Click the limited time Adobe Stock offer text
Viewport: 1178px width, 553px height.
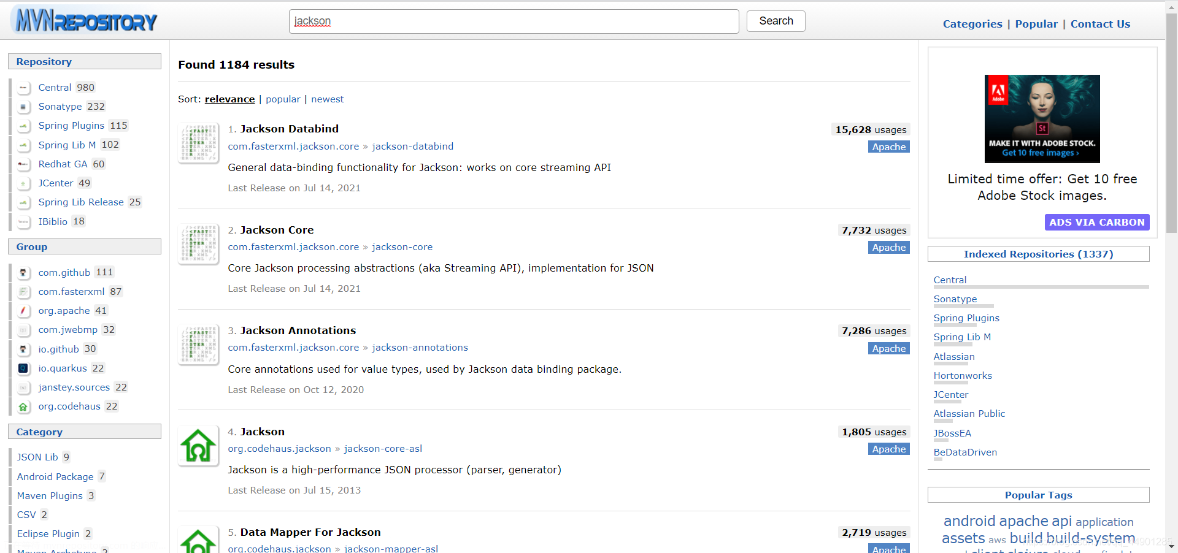[x=1042, y=187]
